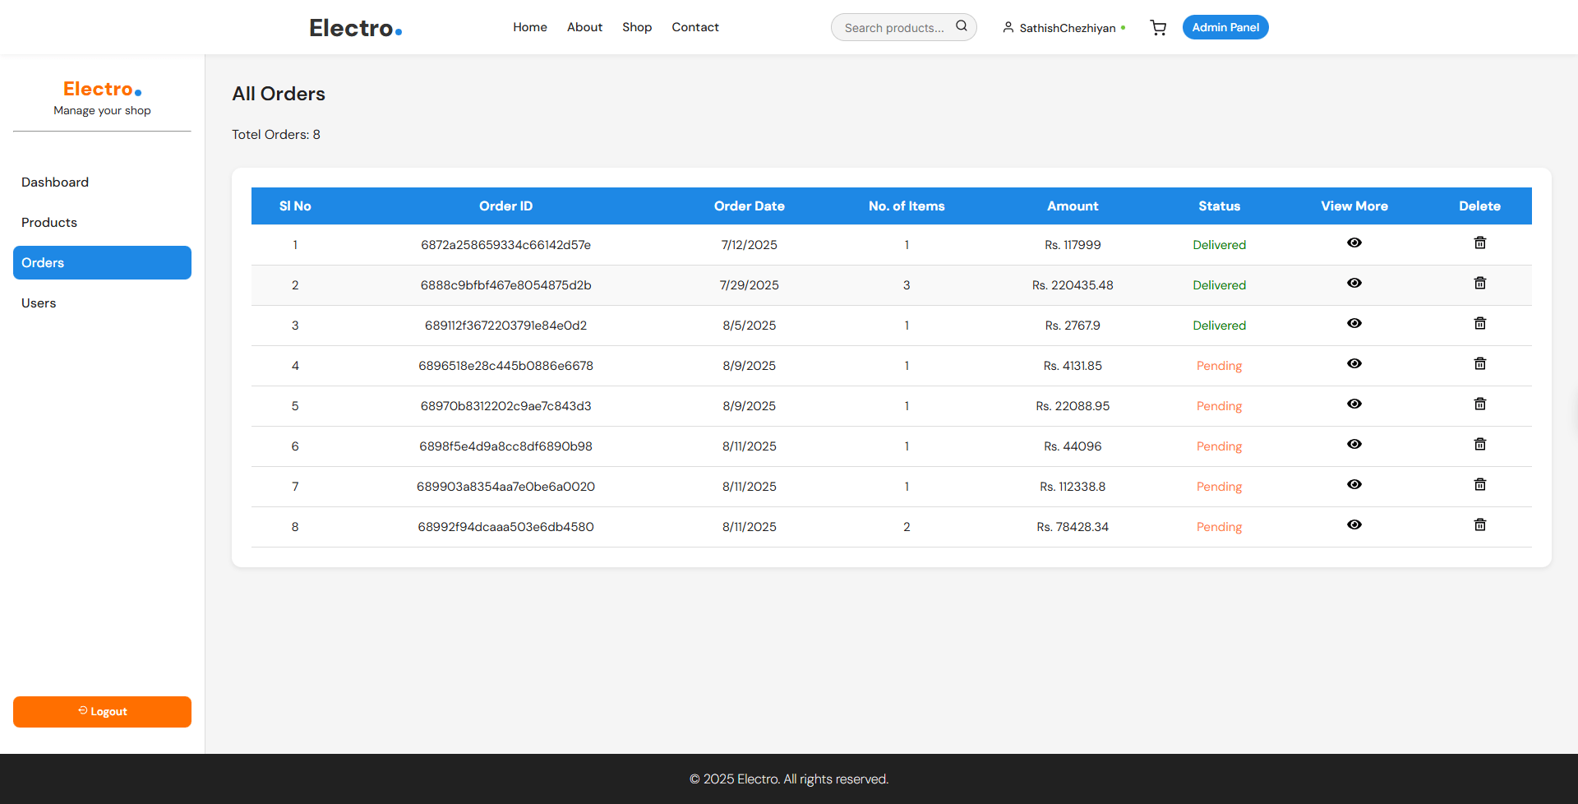Delete order 7 with trash icon

pos(1479,485)
